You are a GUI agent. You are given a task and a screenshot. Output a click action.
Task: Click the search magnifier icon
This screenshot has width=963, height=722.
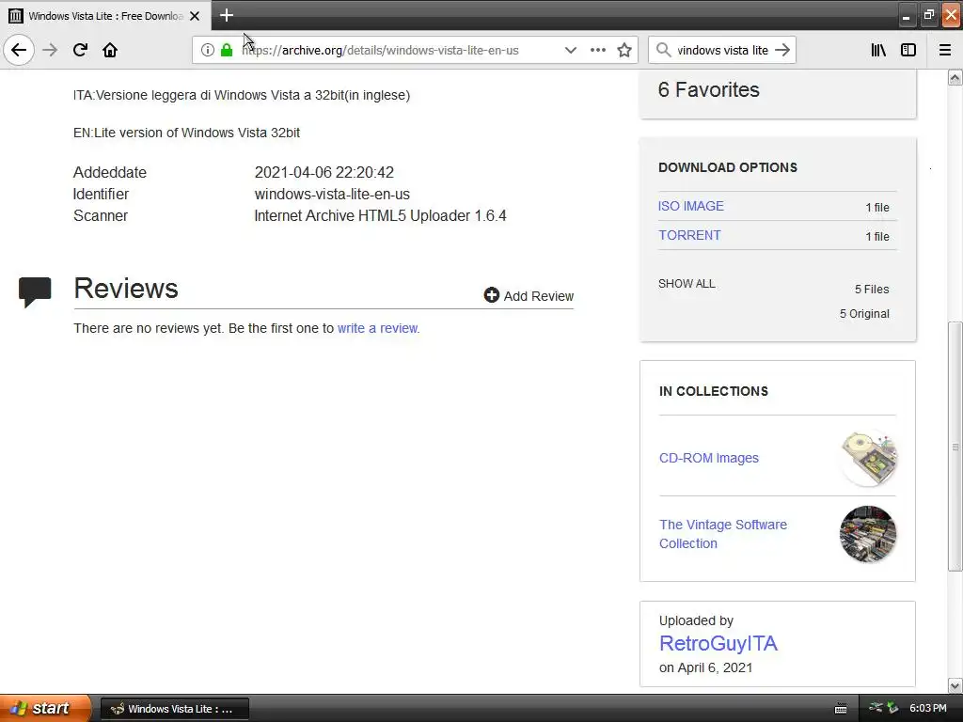coord(663,50)
